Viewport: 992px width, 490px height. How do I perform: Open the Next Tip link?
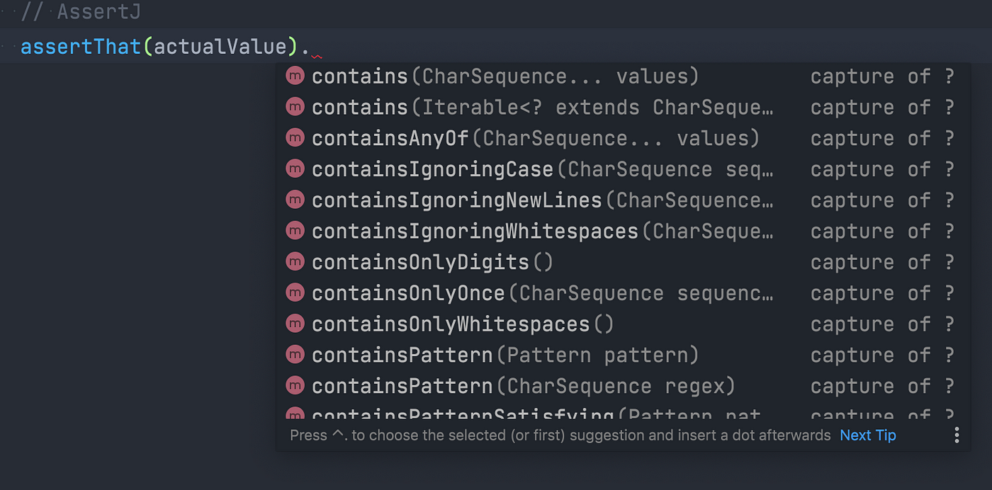(868, 435)
